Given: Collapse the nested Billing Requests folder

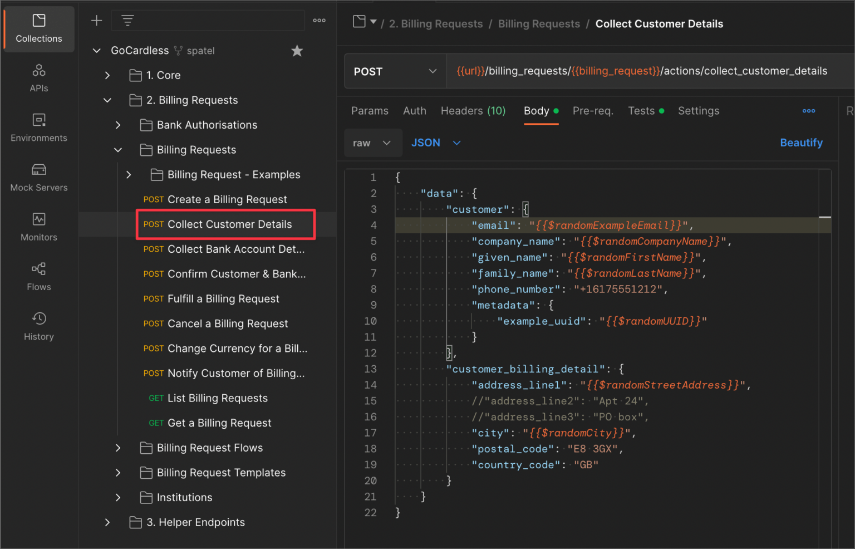Looking at the screenshot, I should (118, 150).
